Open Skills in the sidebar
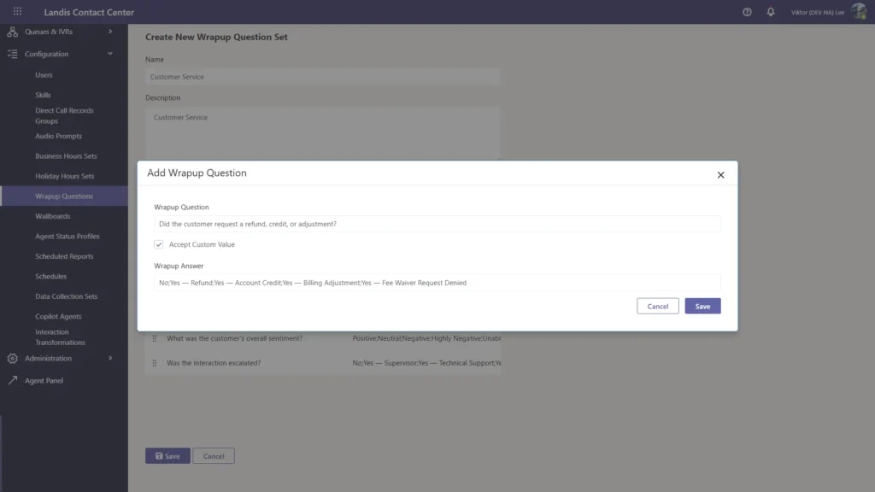The image size is (875, 492). coord(43,95)
